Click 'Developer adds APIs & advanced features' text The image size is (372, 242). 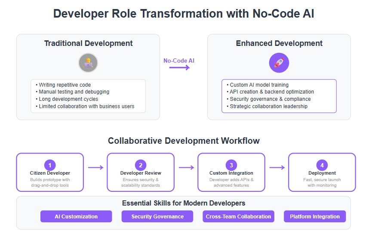pos(231,182)
